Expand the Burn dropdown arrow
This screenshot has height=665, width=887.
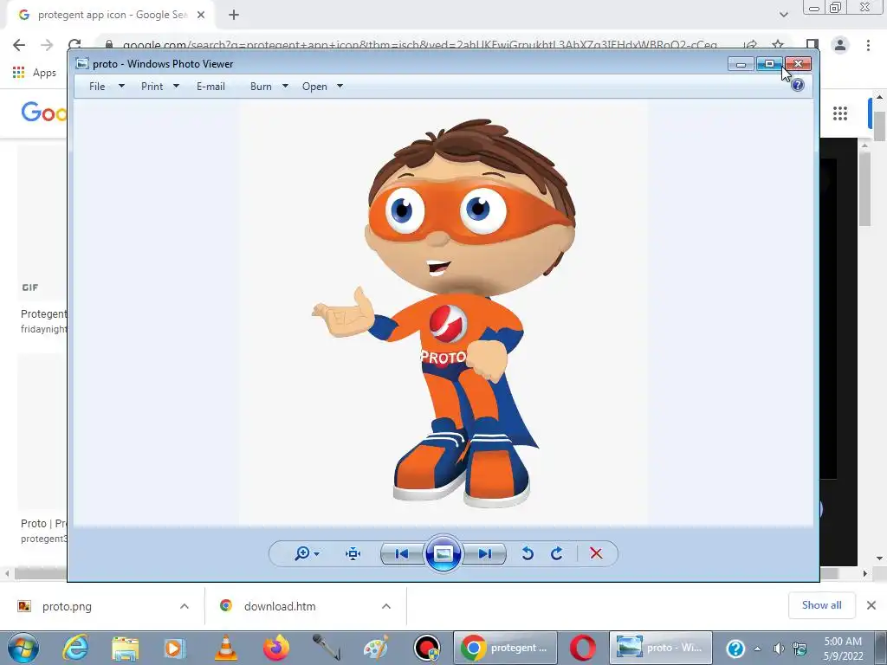(285, 86)
